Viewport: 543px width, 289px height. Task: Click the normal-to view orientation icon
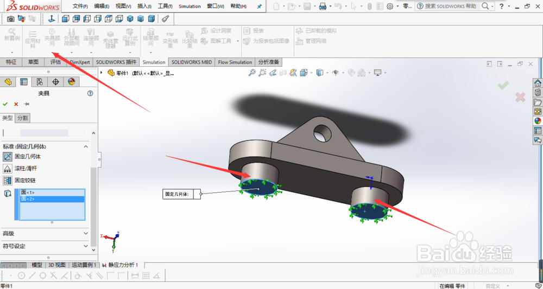(52, 18)
